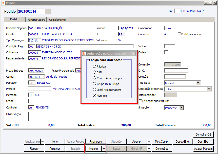Click the Controle code field 10
This screenshot has width=218, height=154.
(31, 107)
